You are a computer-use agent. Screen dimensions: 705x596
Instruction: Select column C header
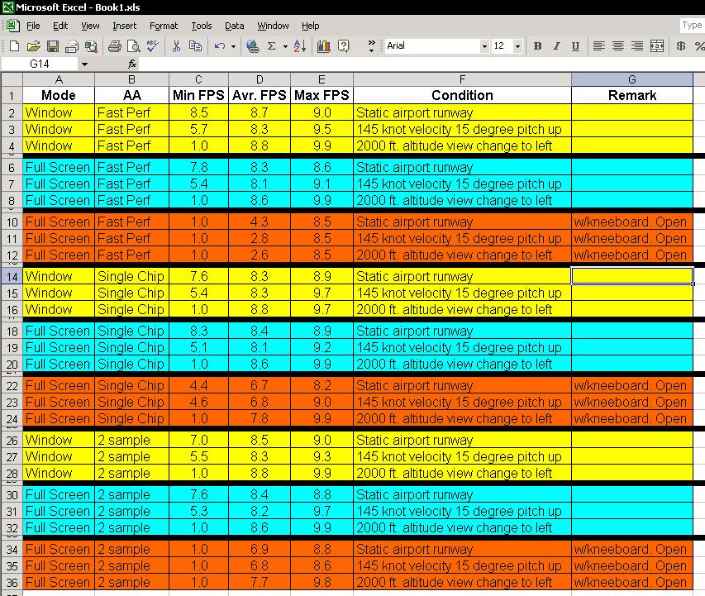198,79
